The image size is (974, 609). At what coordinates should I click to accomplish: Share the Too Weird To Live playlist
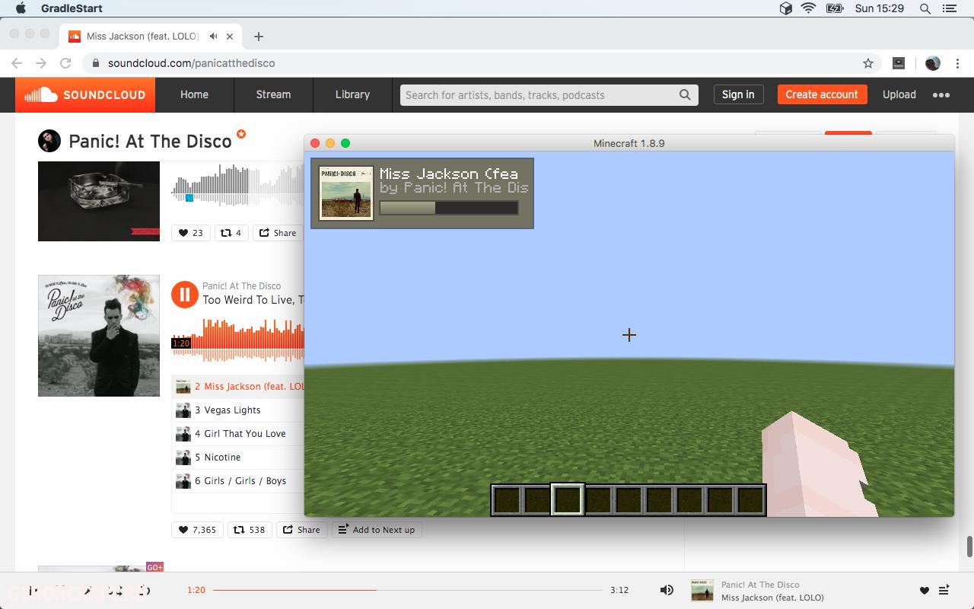pyautogui.click(x=301, y=530)
